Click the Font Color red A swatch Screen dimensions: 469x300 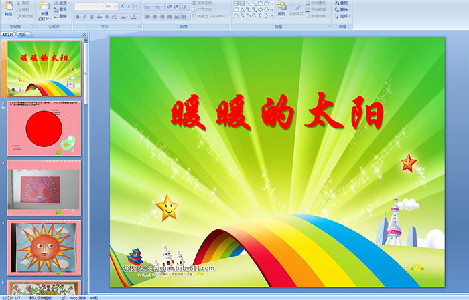click(x=134, y=17)
